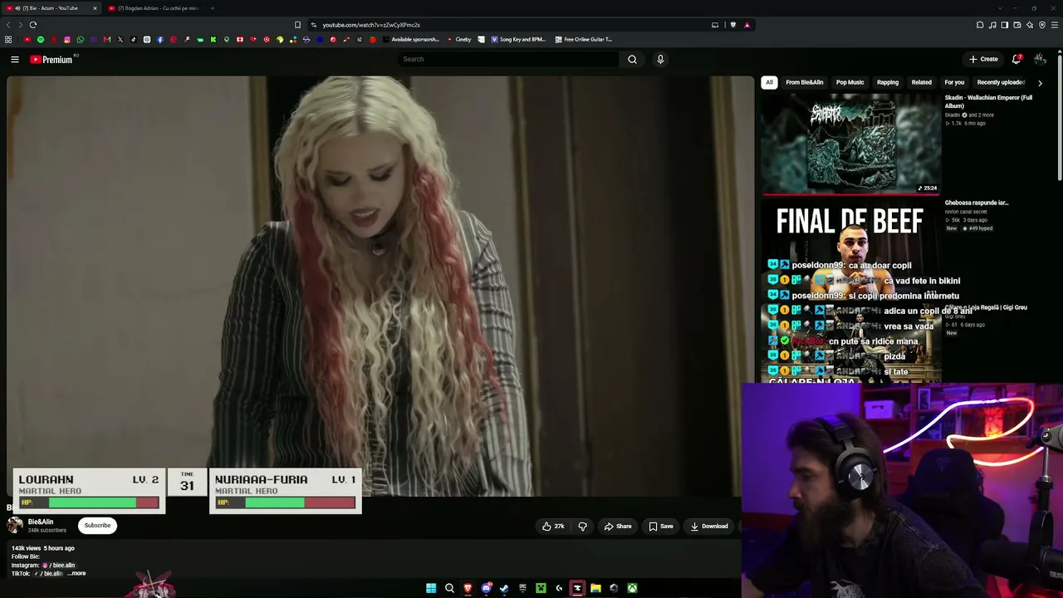Bookmark this page from the address bar
1063x598 pixels.
tap(297, 25)
